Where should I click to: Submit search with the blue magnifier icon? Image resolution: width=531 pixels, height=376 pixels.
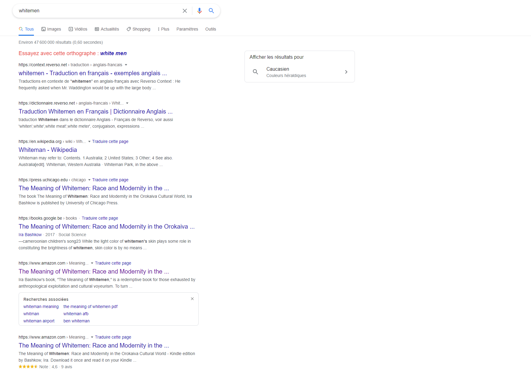(x=211, y=11)
